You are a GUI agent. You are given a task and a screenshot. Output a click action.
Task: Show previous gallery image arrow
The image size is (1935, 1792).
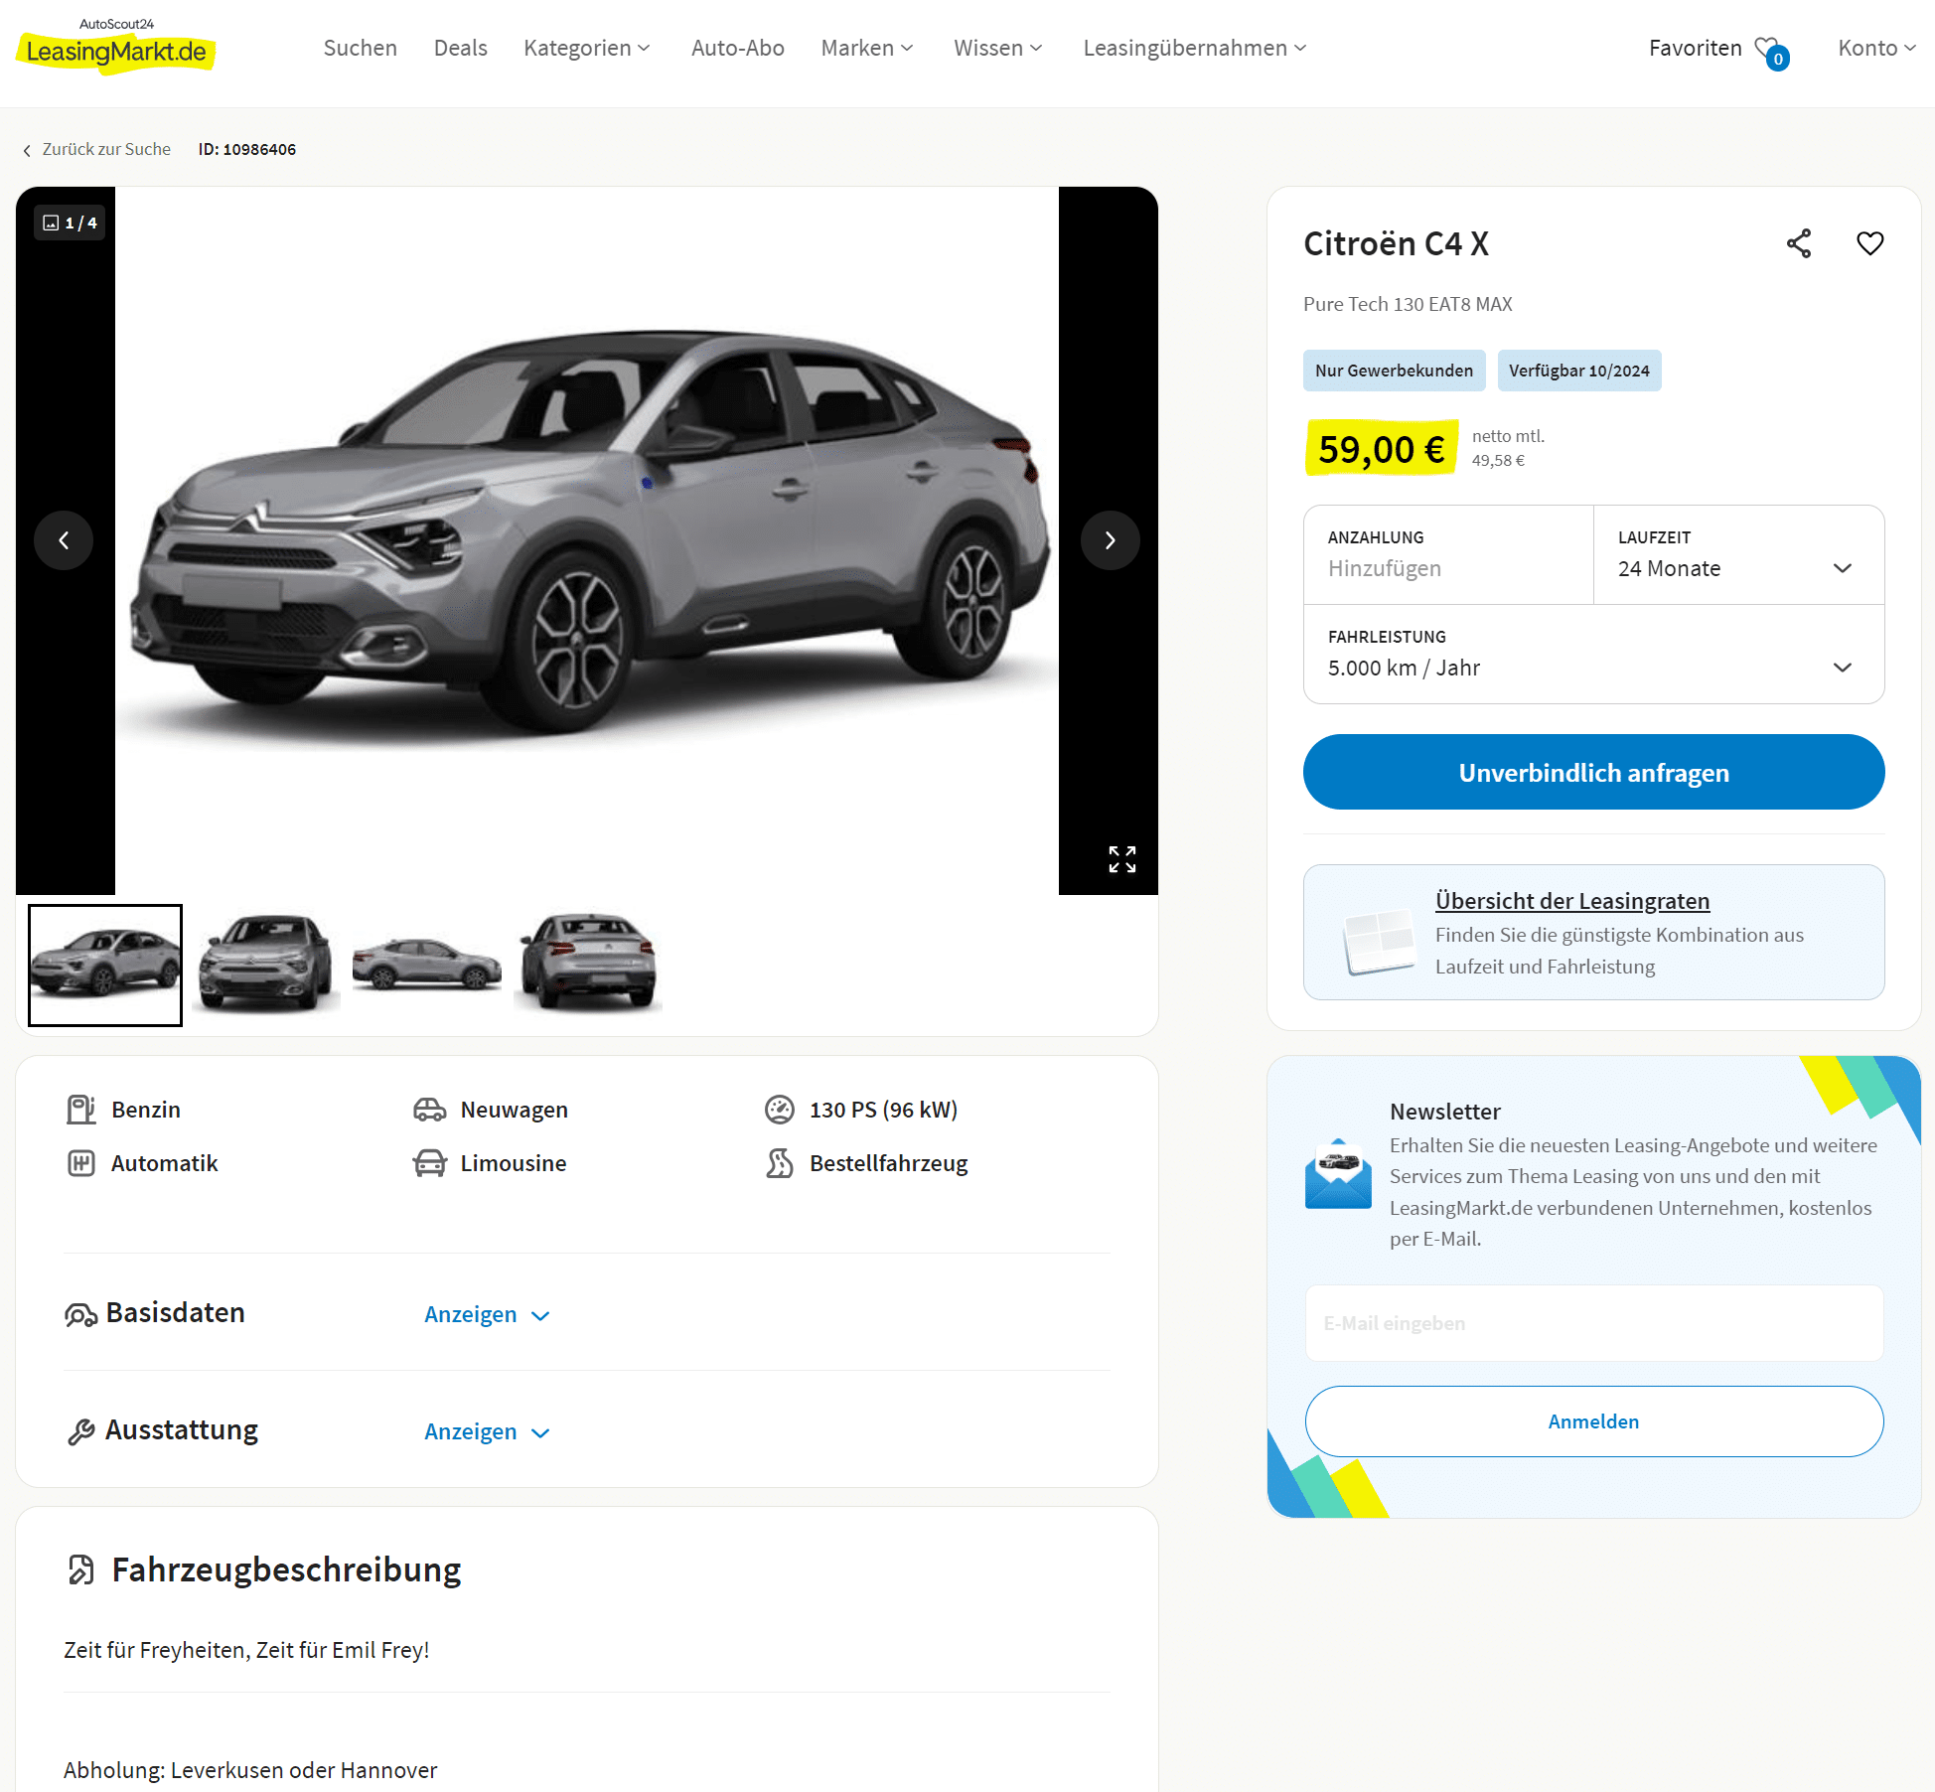click(x=64, y=540)
